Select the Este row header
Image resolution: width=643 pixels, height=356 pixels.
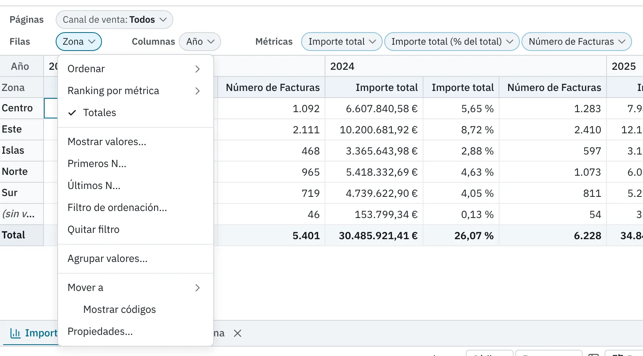22,129
